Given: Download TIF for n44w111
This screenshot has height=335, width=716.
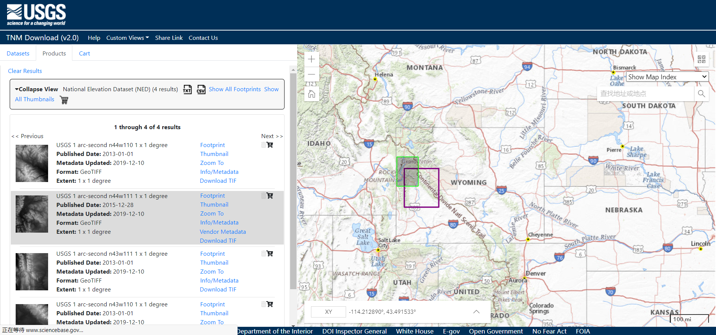Looking at the screenshot, I should click(x=218, y=240).
